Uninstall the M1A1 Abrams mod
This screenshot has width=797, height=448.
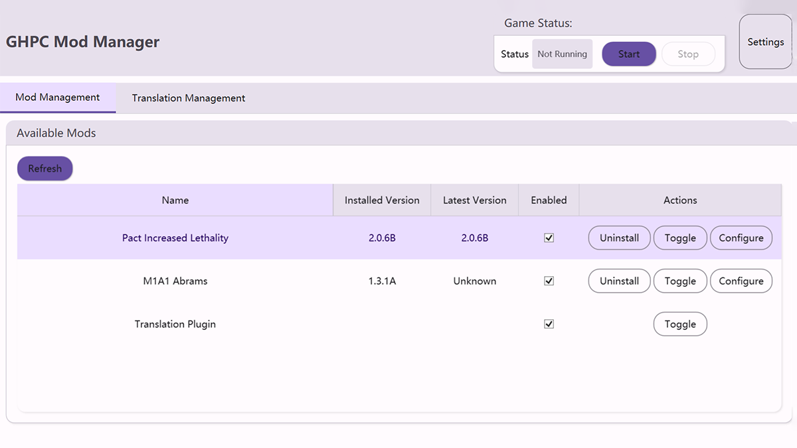[619, 281]
